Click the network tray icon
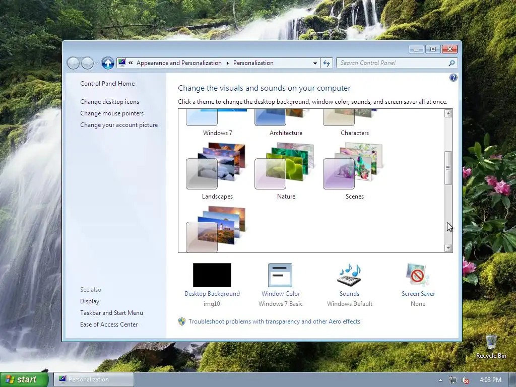516x387 pixels. click(x=453, y=380)
